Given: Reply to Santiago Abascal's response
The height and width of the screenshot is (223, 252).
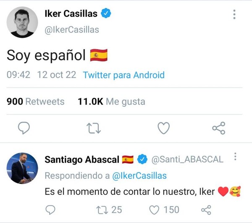Looking at the screenshot, I should [50, 210].
